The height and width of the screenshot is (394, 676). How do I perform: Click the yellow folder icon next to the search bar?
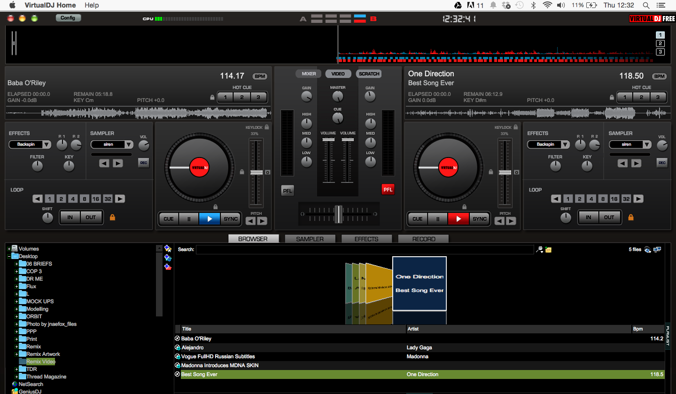pos(548,249)
